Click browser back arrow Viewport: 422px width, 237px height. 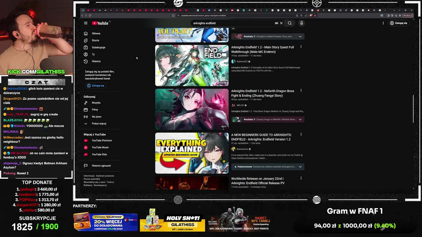(82, 15)
